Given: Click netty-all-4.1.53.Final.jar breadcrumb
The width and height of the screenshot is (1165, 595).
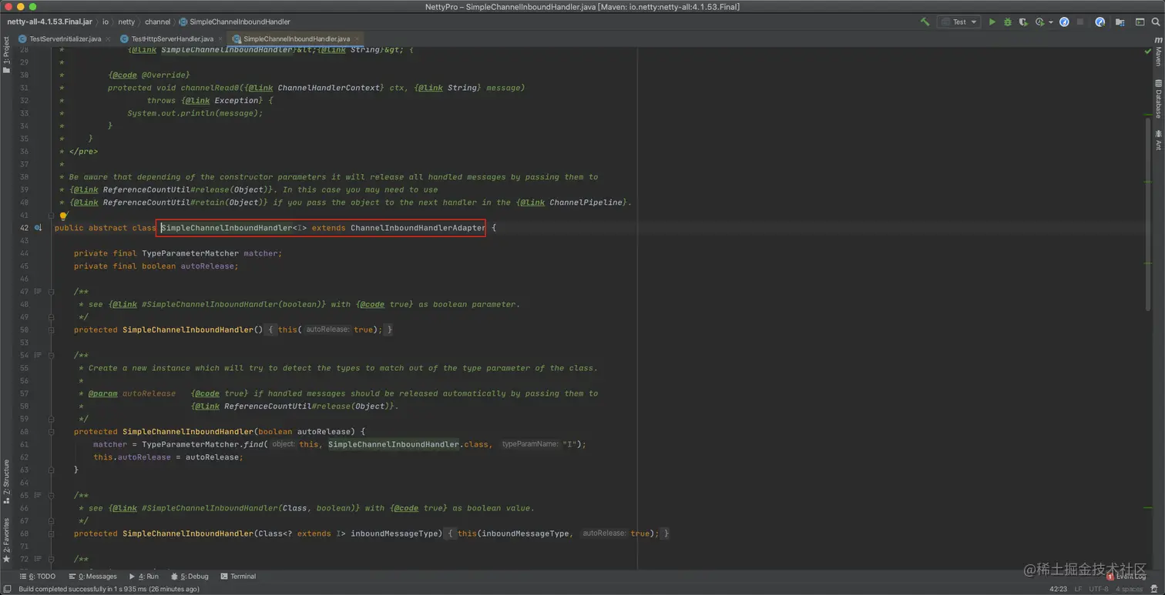Looking at the screenshot, I should pyautogui.click(x=50, y=22).
